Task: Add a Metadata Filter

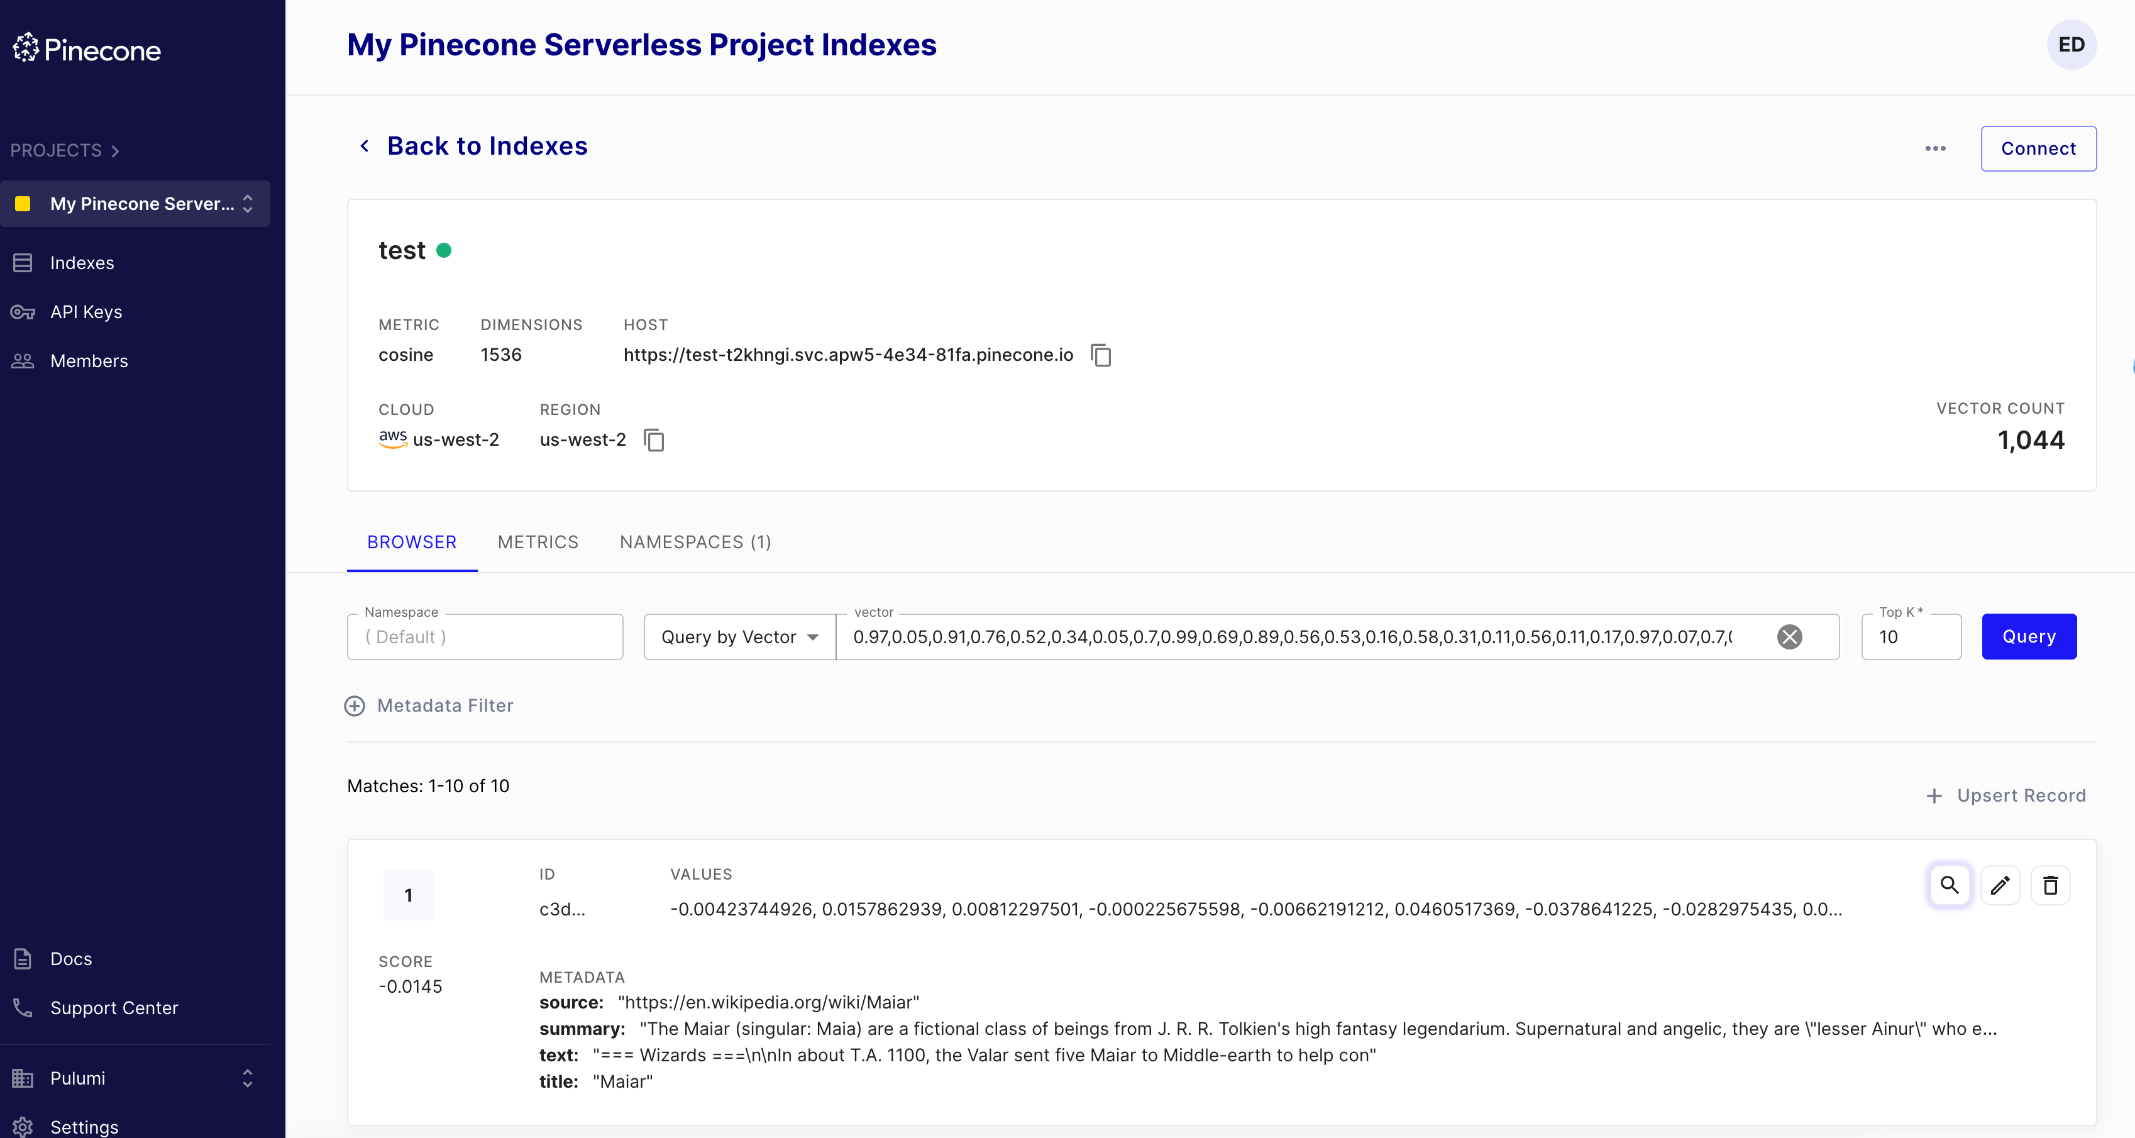Action: pyautogui.click(x=429, y=705)
